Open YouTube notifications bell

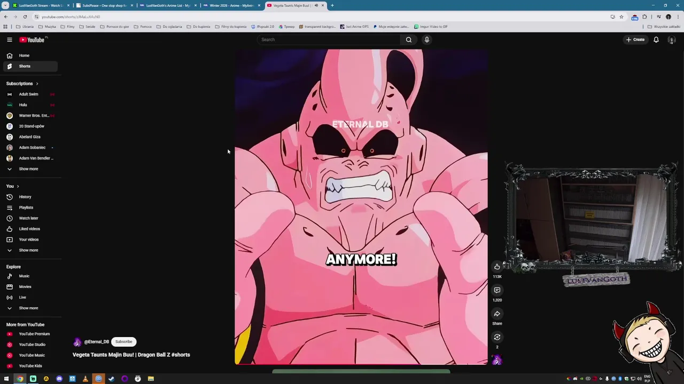tap(656, 39)
